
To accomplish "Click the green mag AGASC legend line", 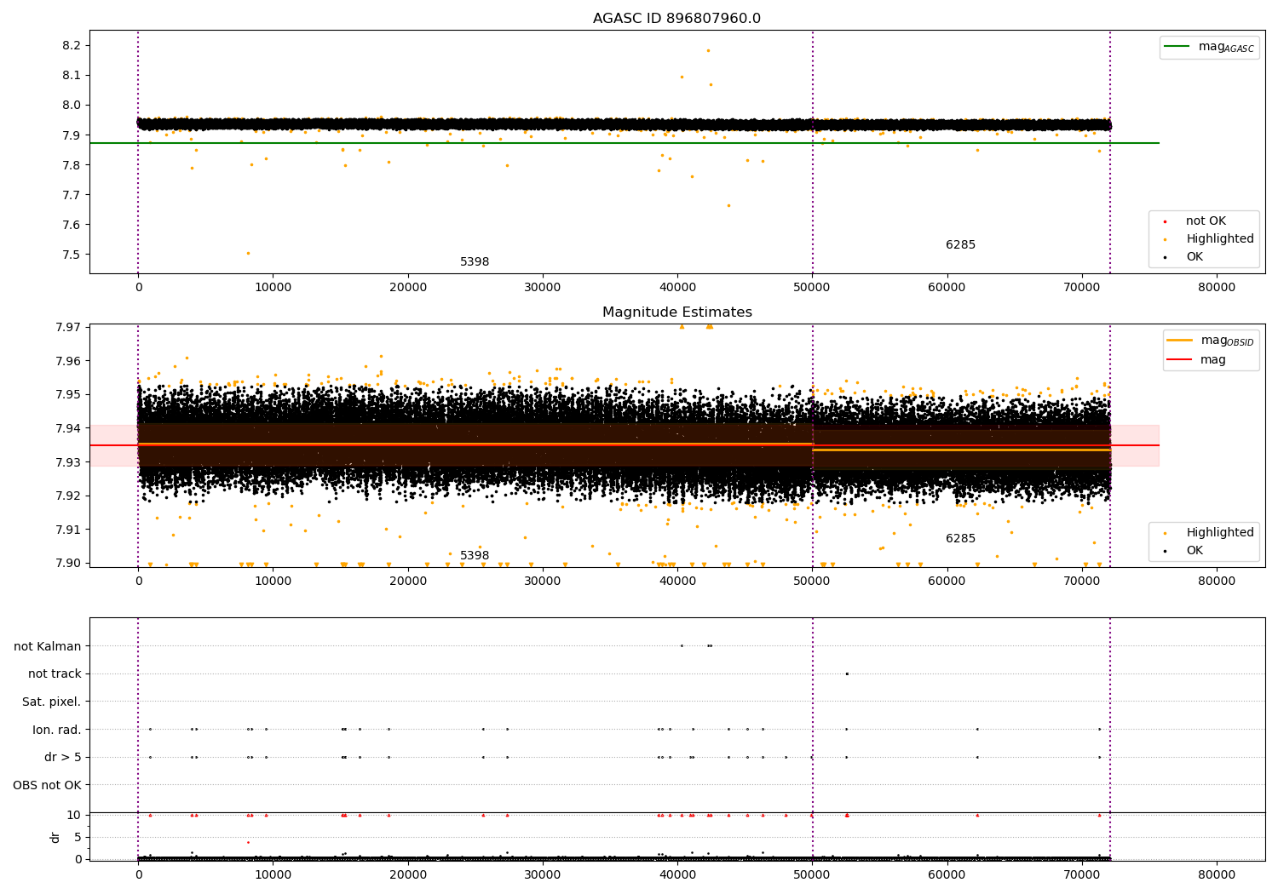I will click(x=1178, y=47).
